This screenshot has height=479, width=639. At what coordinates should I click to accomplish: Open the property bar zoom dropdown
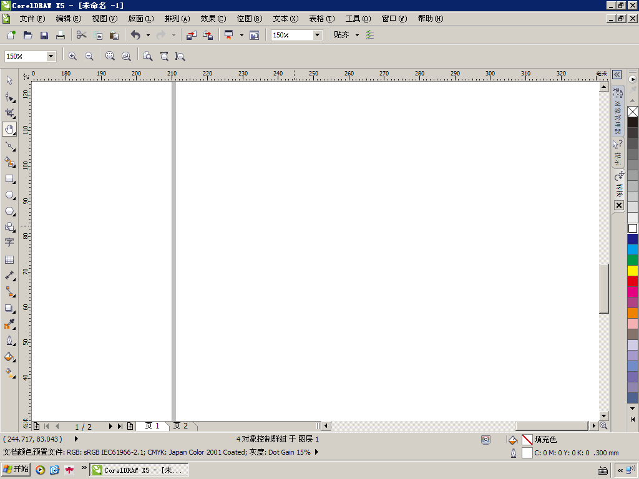51,56
